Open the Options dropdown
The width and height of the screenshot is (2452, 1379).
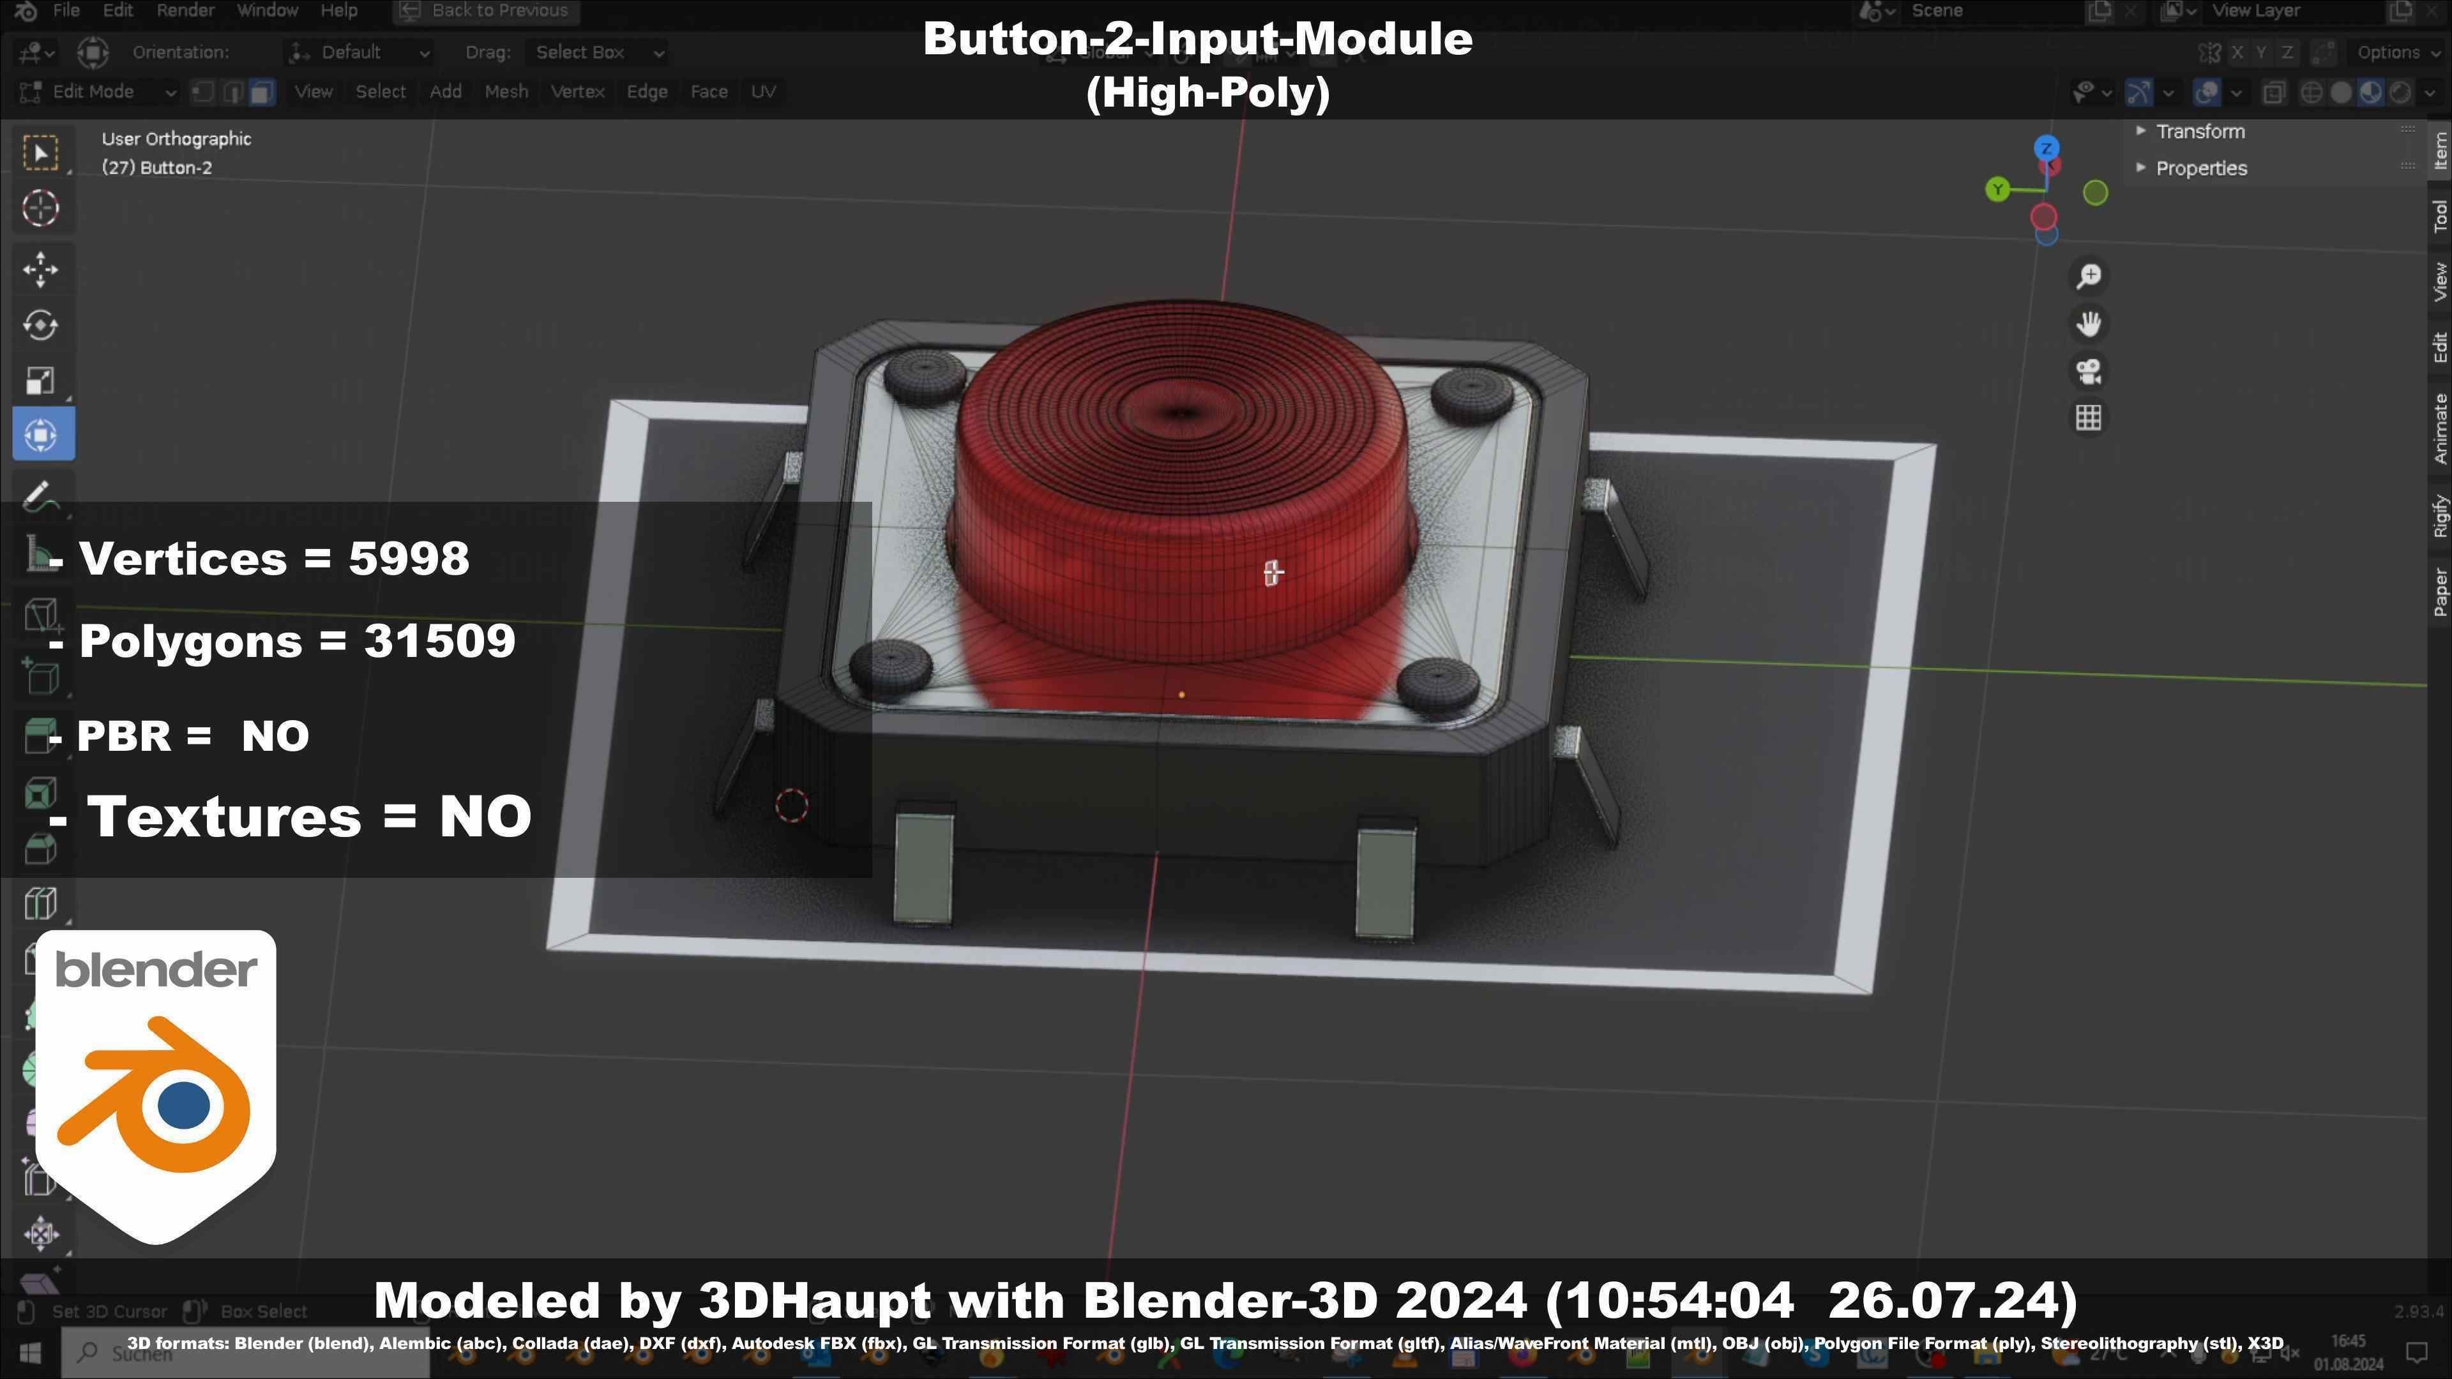[x=2398, y=52]
